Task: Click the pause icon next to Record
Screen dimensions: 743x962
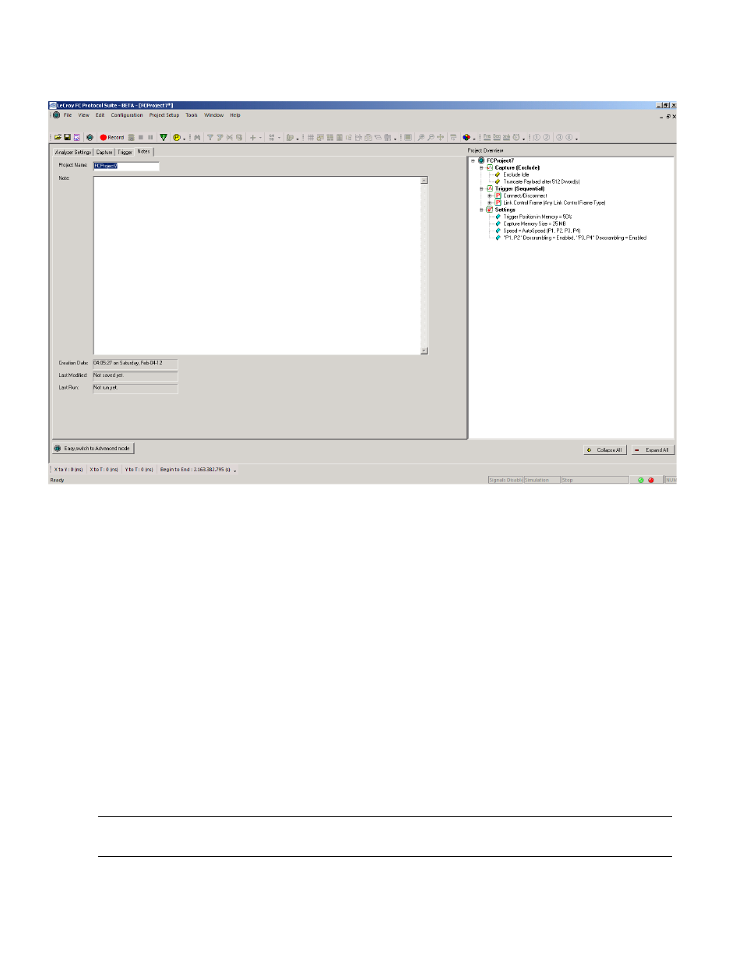Action: pyautogui.click(x=150, y=137)
